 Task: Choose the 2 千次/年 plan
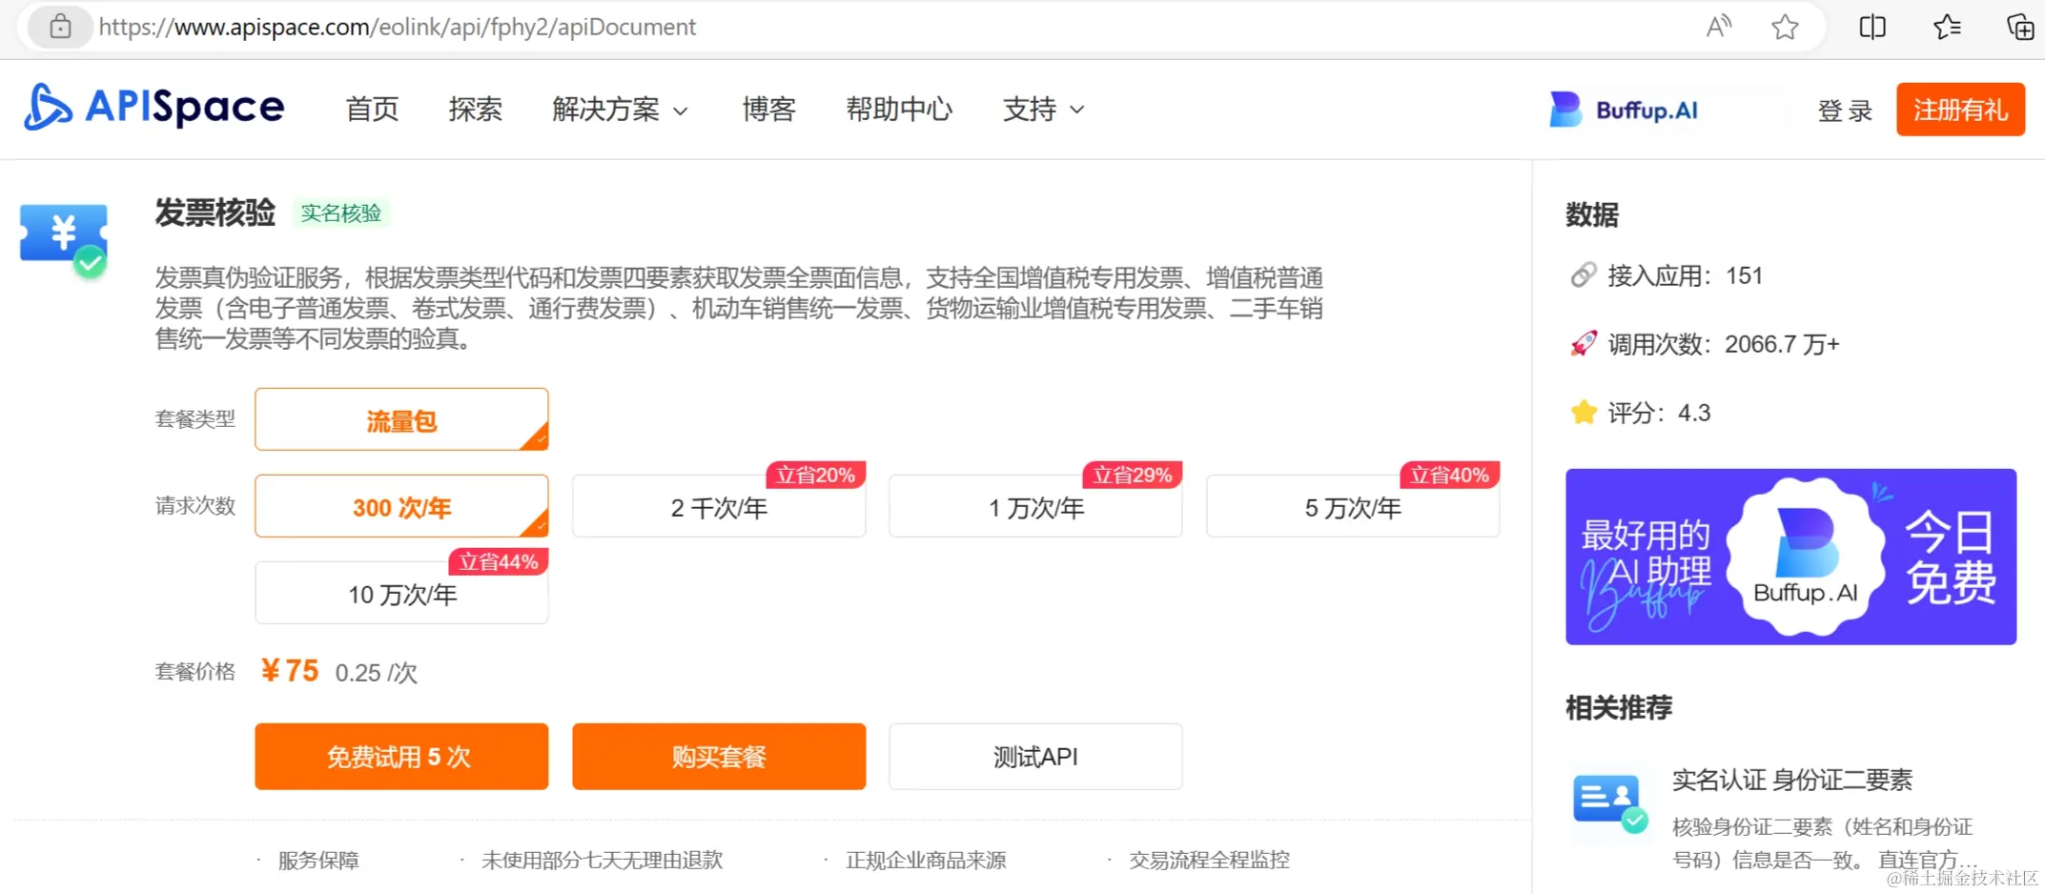click(x=719, y=507)
